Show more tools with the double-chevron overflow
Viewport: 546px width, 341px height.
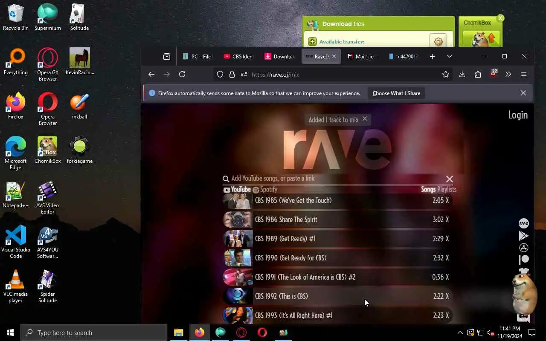(x=508, y=74)
